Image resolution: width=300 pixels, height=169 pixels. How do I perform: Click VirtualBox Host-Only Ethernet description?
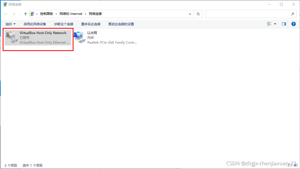tap(44, 43)
